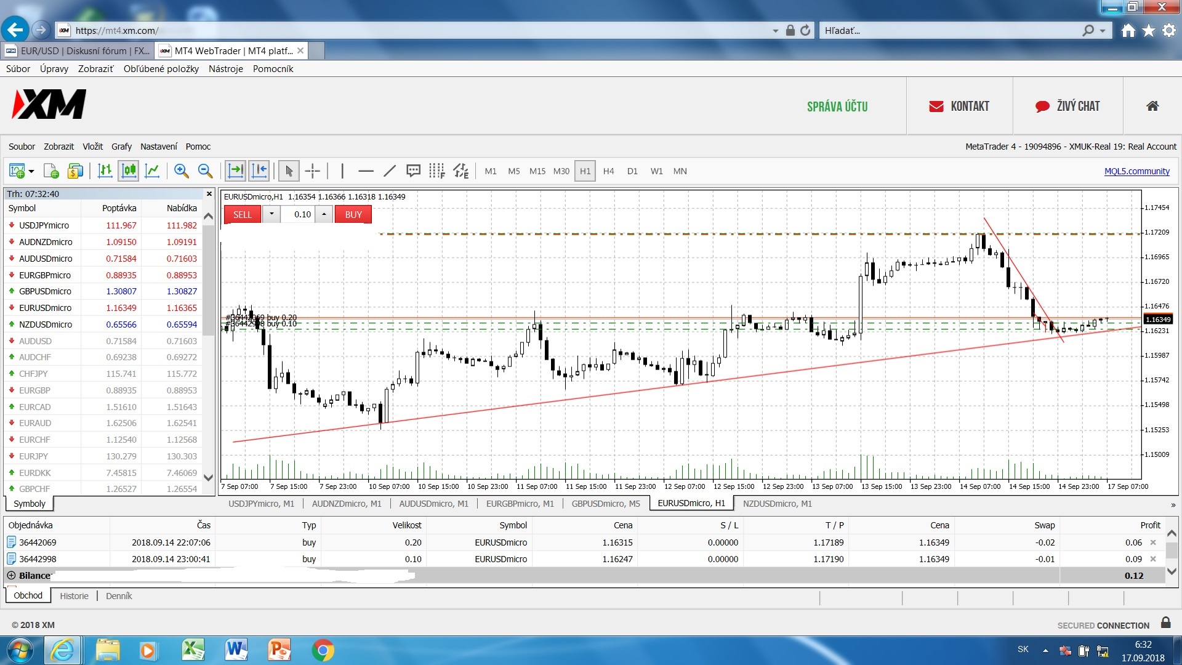The width and height of the screenshot is (1182, 665).
Task: Switch to line chart view
Action: click(x=152, y=171)
